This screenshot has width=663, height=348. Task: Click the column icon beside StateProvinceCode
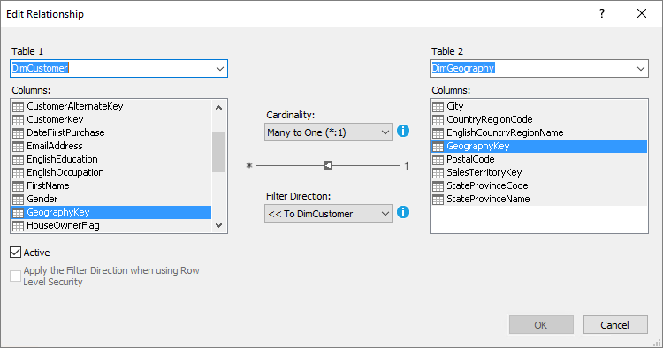click(438, 186)
